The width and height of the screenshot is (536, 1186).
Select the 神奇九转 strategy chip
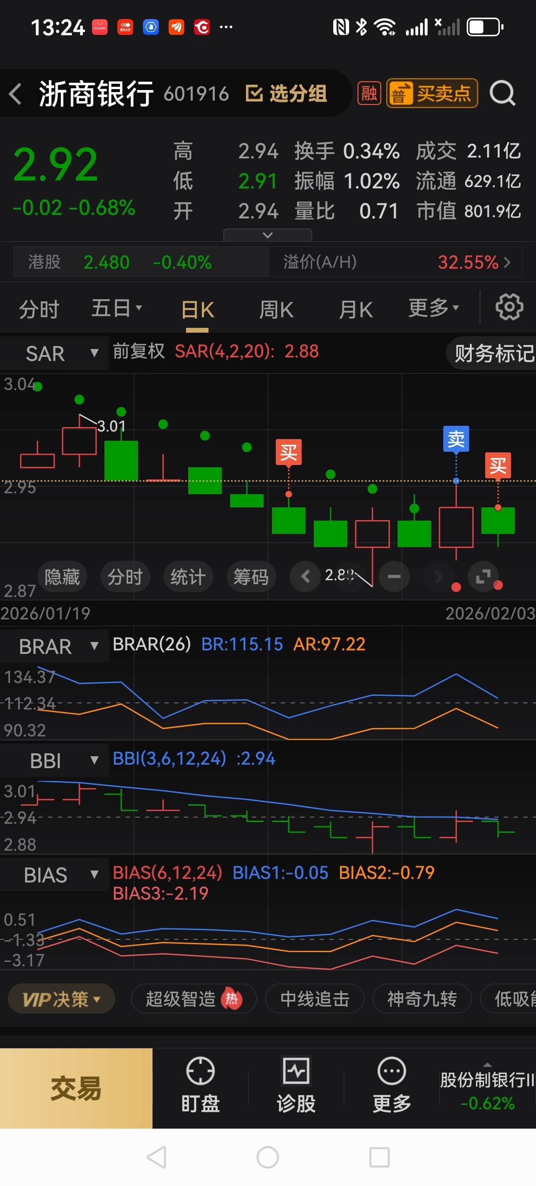click(x=422, y=999)
